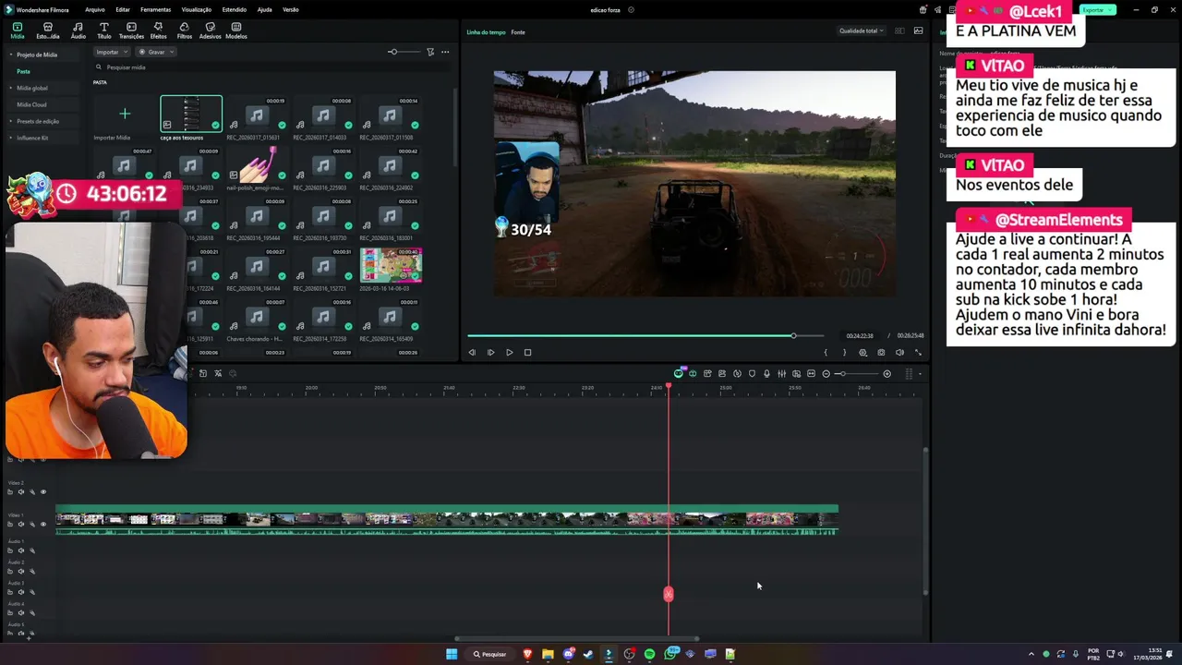
Task: Open the Importar dropdown
Action: pyautogui.click(x=111, y=52)
